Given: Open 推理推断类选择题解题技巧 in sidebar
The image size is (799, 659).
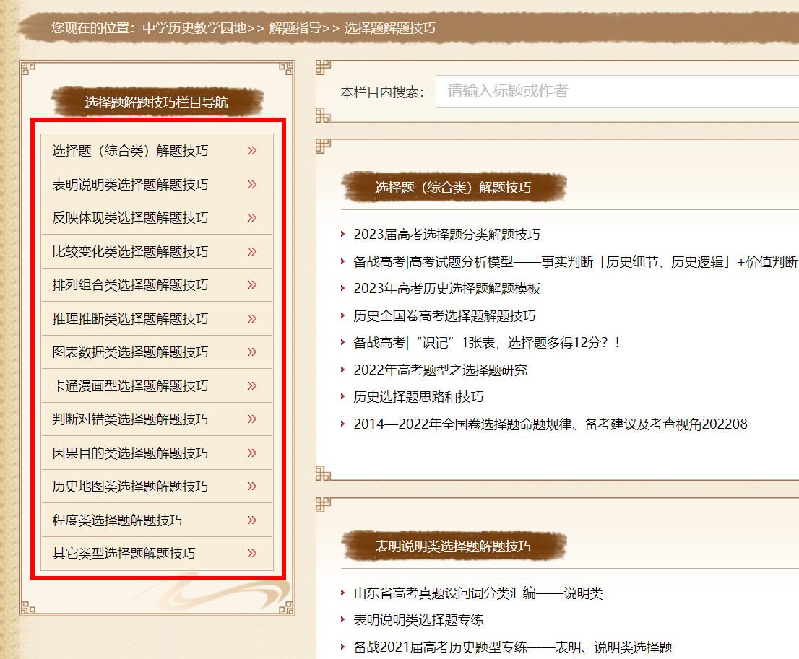Looking at the screenshot, I should click(x=130, y=319).
